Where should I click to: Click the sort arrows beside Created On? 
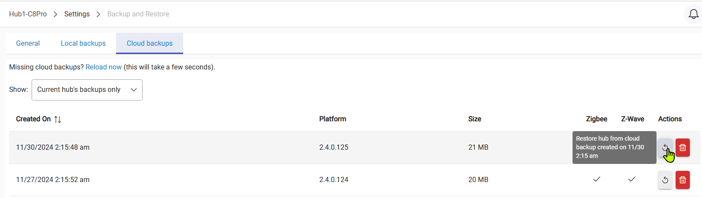click(x=58, y=119)
